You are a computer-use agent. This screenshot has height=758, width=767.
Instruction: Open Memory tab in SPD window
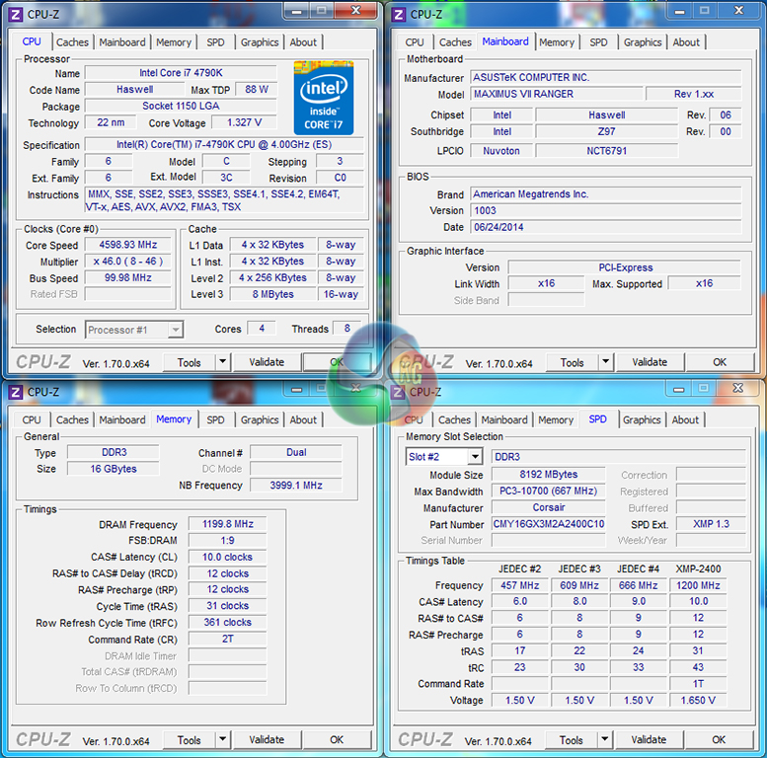556,420
